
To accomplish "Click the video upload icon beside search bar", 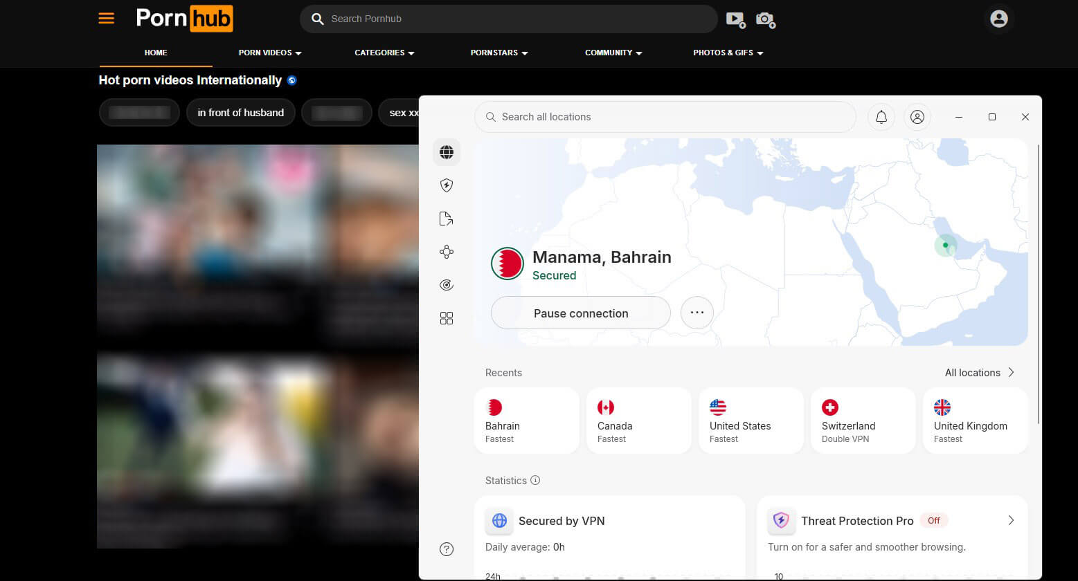I will pyautogui.click(x=735, y=19).
